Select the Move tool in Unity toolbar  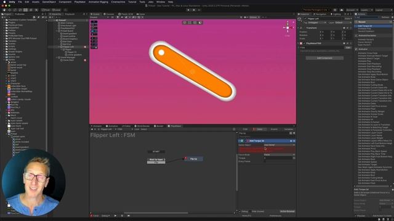click(x=10, y=10)
